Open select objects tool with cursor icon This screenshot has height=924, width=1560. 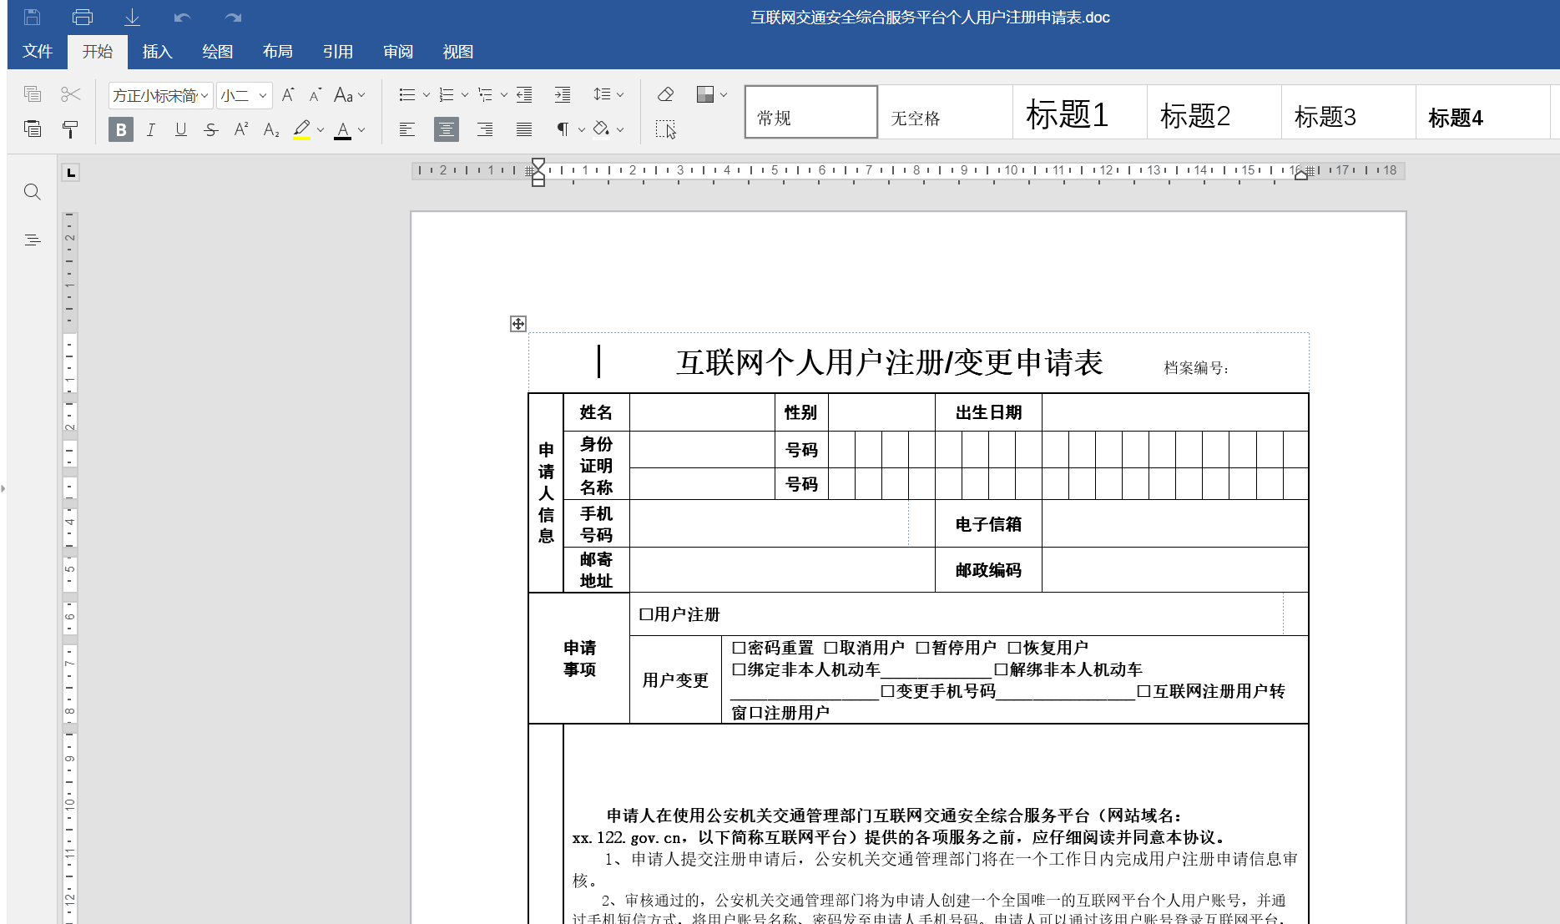(665, 129)
